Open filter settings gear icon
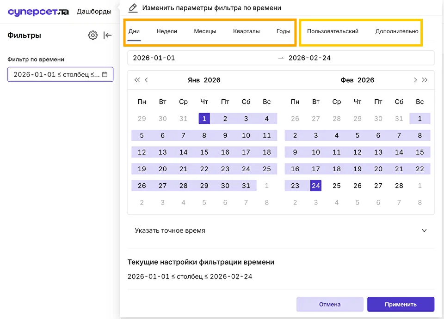 (x=93, y=36)
